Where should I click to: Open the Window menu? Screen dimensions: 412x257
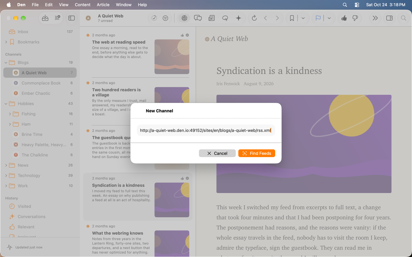click(x=124, y=5)
